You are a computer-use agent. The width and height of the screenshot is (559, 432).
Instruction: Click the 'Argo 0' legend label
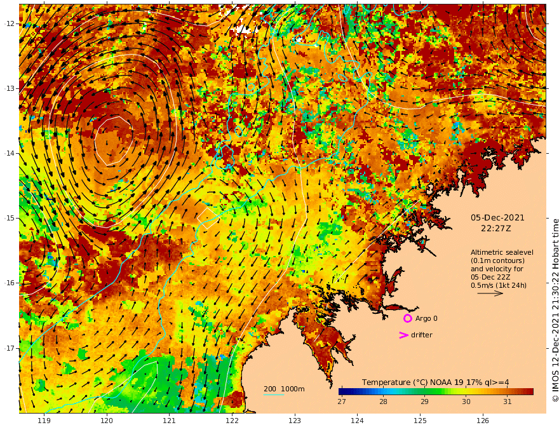426,318
